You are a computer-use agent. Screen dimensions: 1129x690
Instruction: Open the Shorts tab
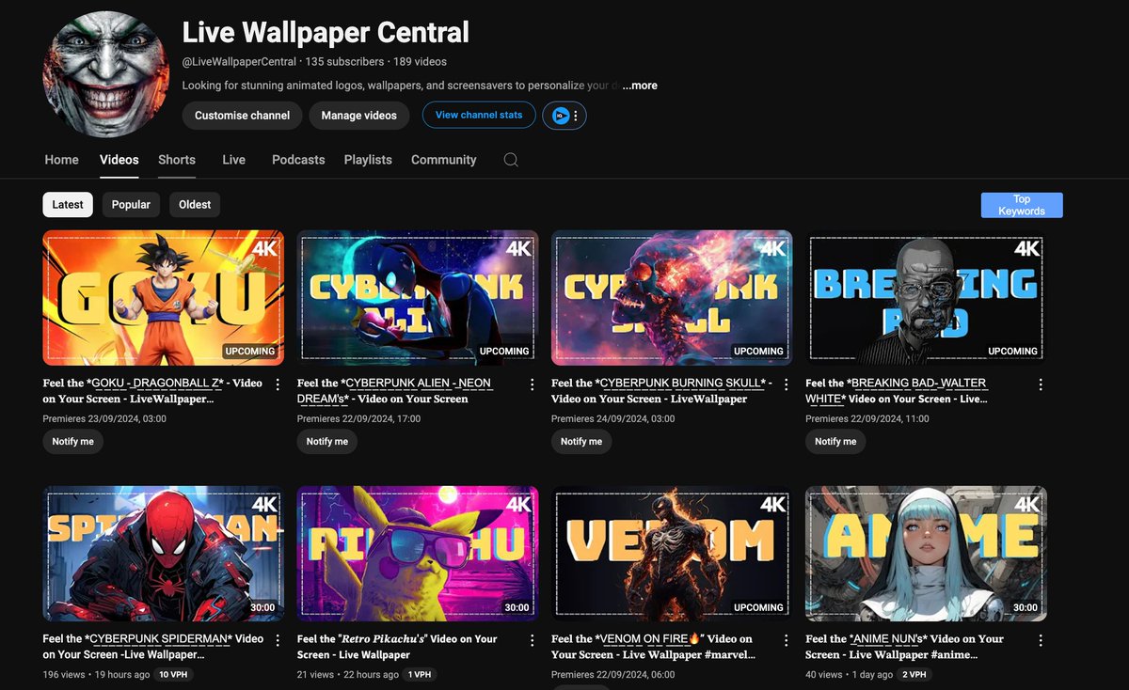point(177,160)
